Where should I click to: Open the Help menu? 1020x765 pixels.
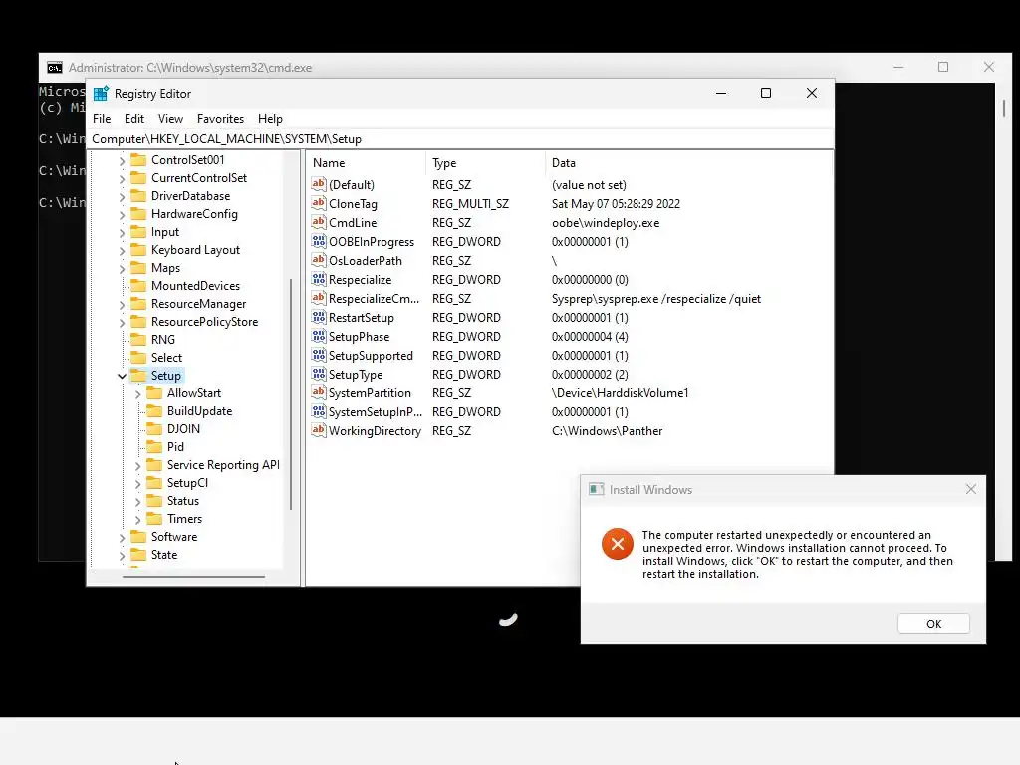pyautogui.click(x=270, y=119)
